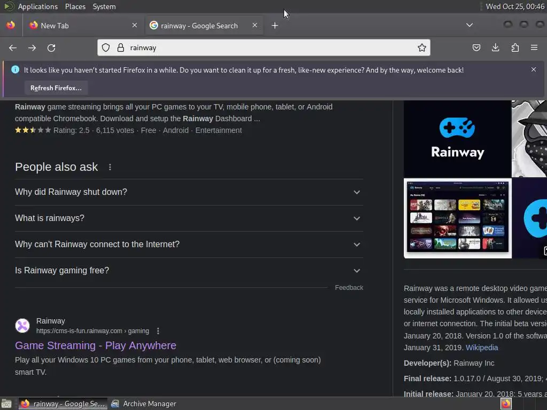Open the Applications menu
Screen dimensions: 547x410
tap(38, 6)
